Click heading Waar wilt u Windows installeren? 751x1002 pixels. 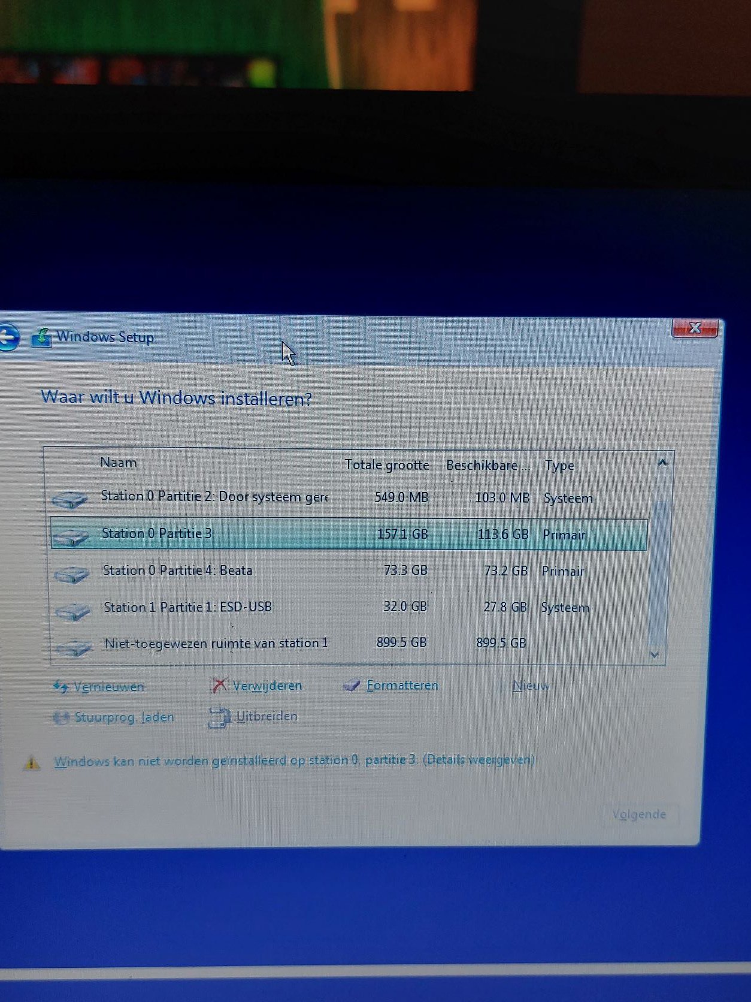[176, 399]
